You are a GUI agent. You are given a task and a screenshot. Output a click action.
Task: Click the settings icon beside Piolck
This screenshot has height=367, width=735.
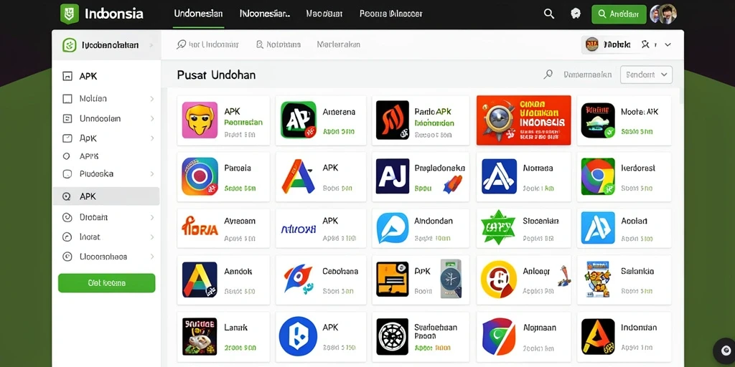[x=645, y=45]
